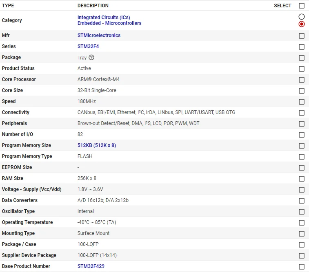
Task: Check the RAM Size checkbox
Action: 302,179
